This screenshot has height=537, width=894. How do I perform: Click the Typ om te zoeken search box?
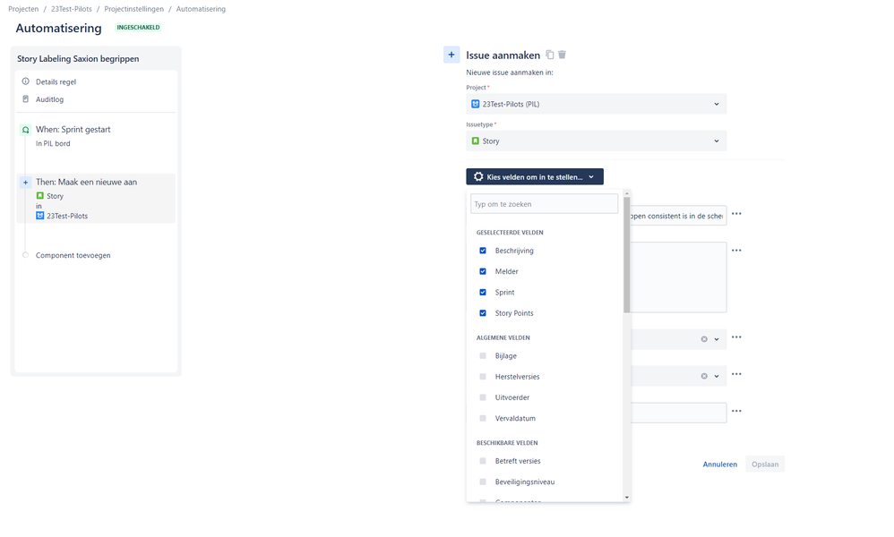(x=544, y=204)
